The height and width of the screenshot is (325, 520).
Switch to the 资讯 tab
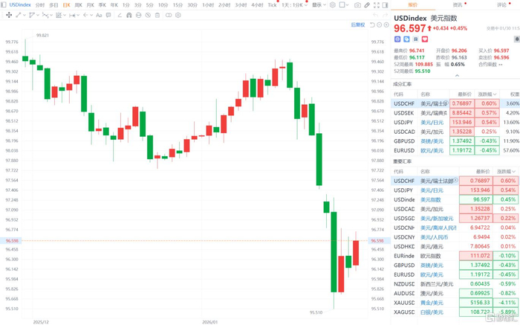point(458,4)
